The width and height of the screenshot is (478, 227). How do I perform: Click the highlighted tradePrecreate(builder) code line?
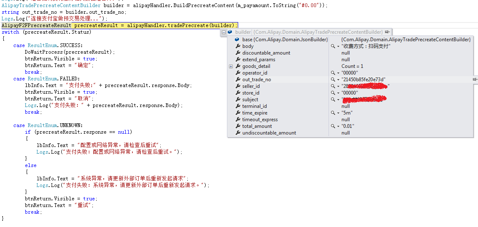(x=119, y=25)
